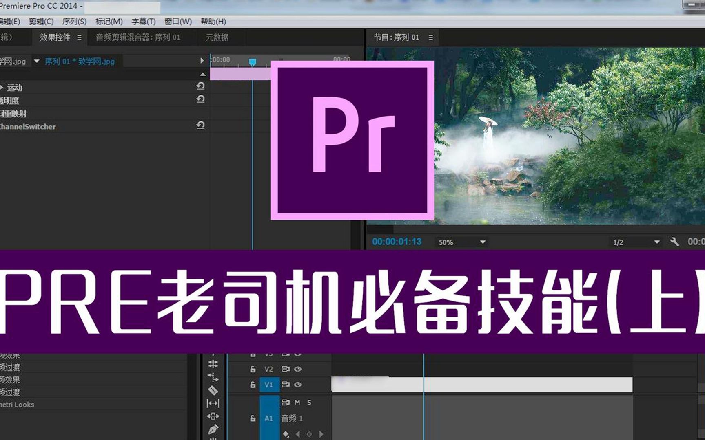Click the 00:00:01:13 timecode

pyautogui.click(x=397, y=242)
